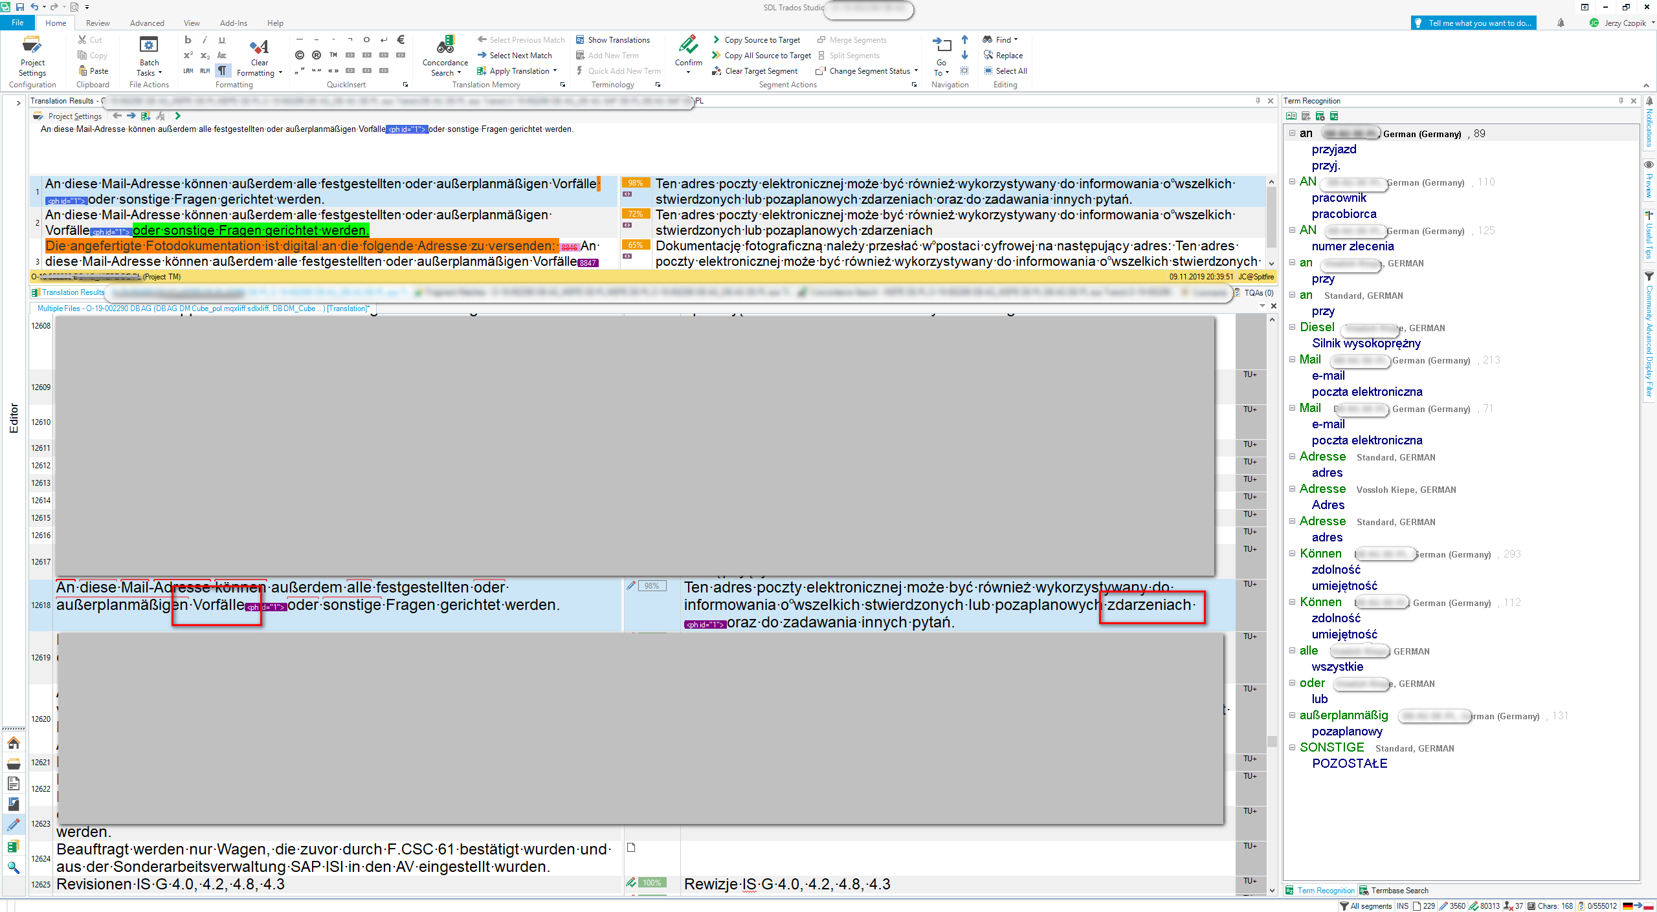Screen dimensions: 1657x912
Task: Expand the collapsed left navigation pane arrow
Action: tap(17, 102)
